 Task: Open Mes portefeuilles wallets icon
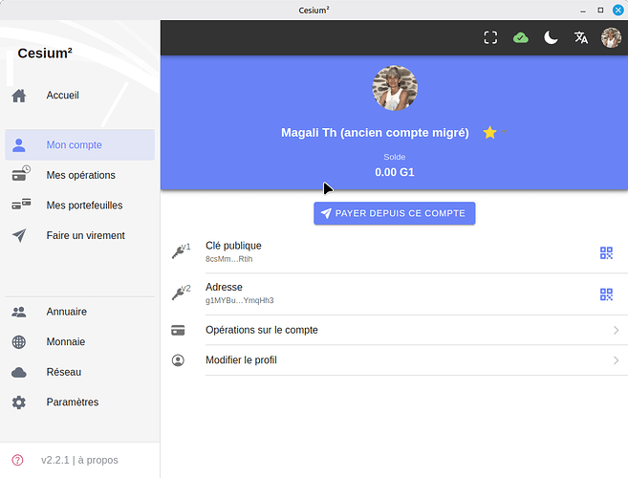[x=21, y=204]
